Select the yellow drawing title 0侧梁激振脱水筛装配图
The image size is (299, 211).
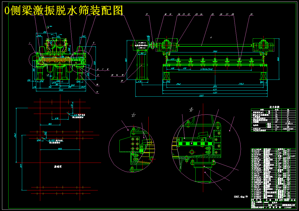tap(64, 10)
